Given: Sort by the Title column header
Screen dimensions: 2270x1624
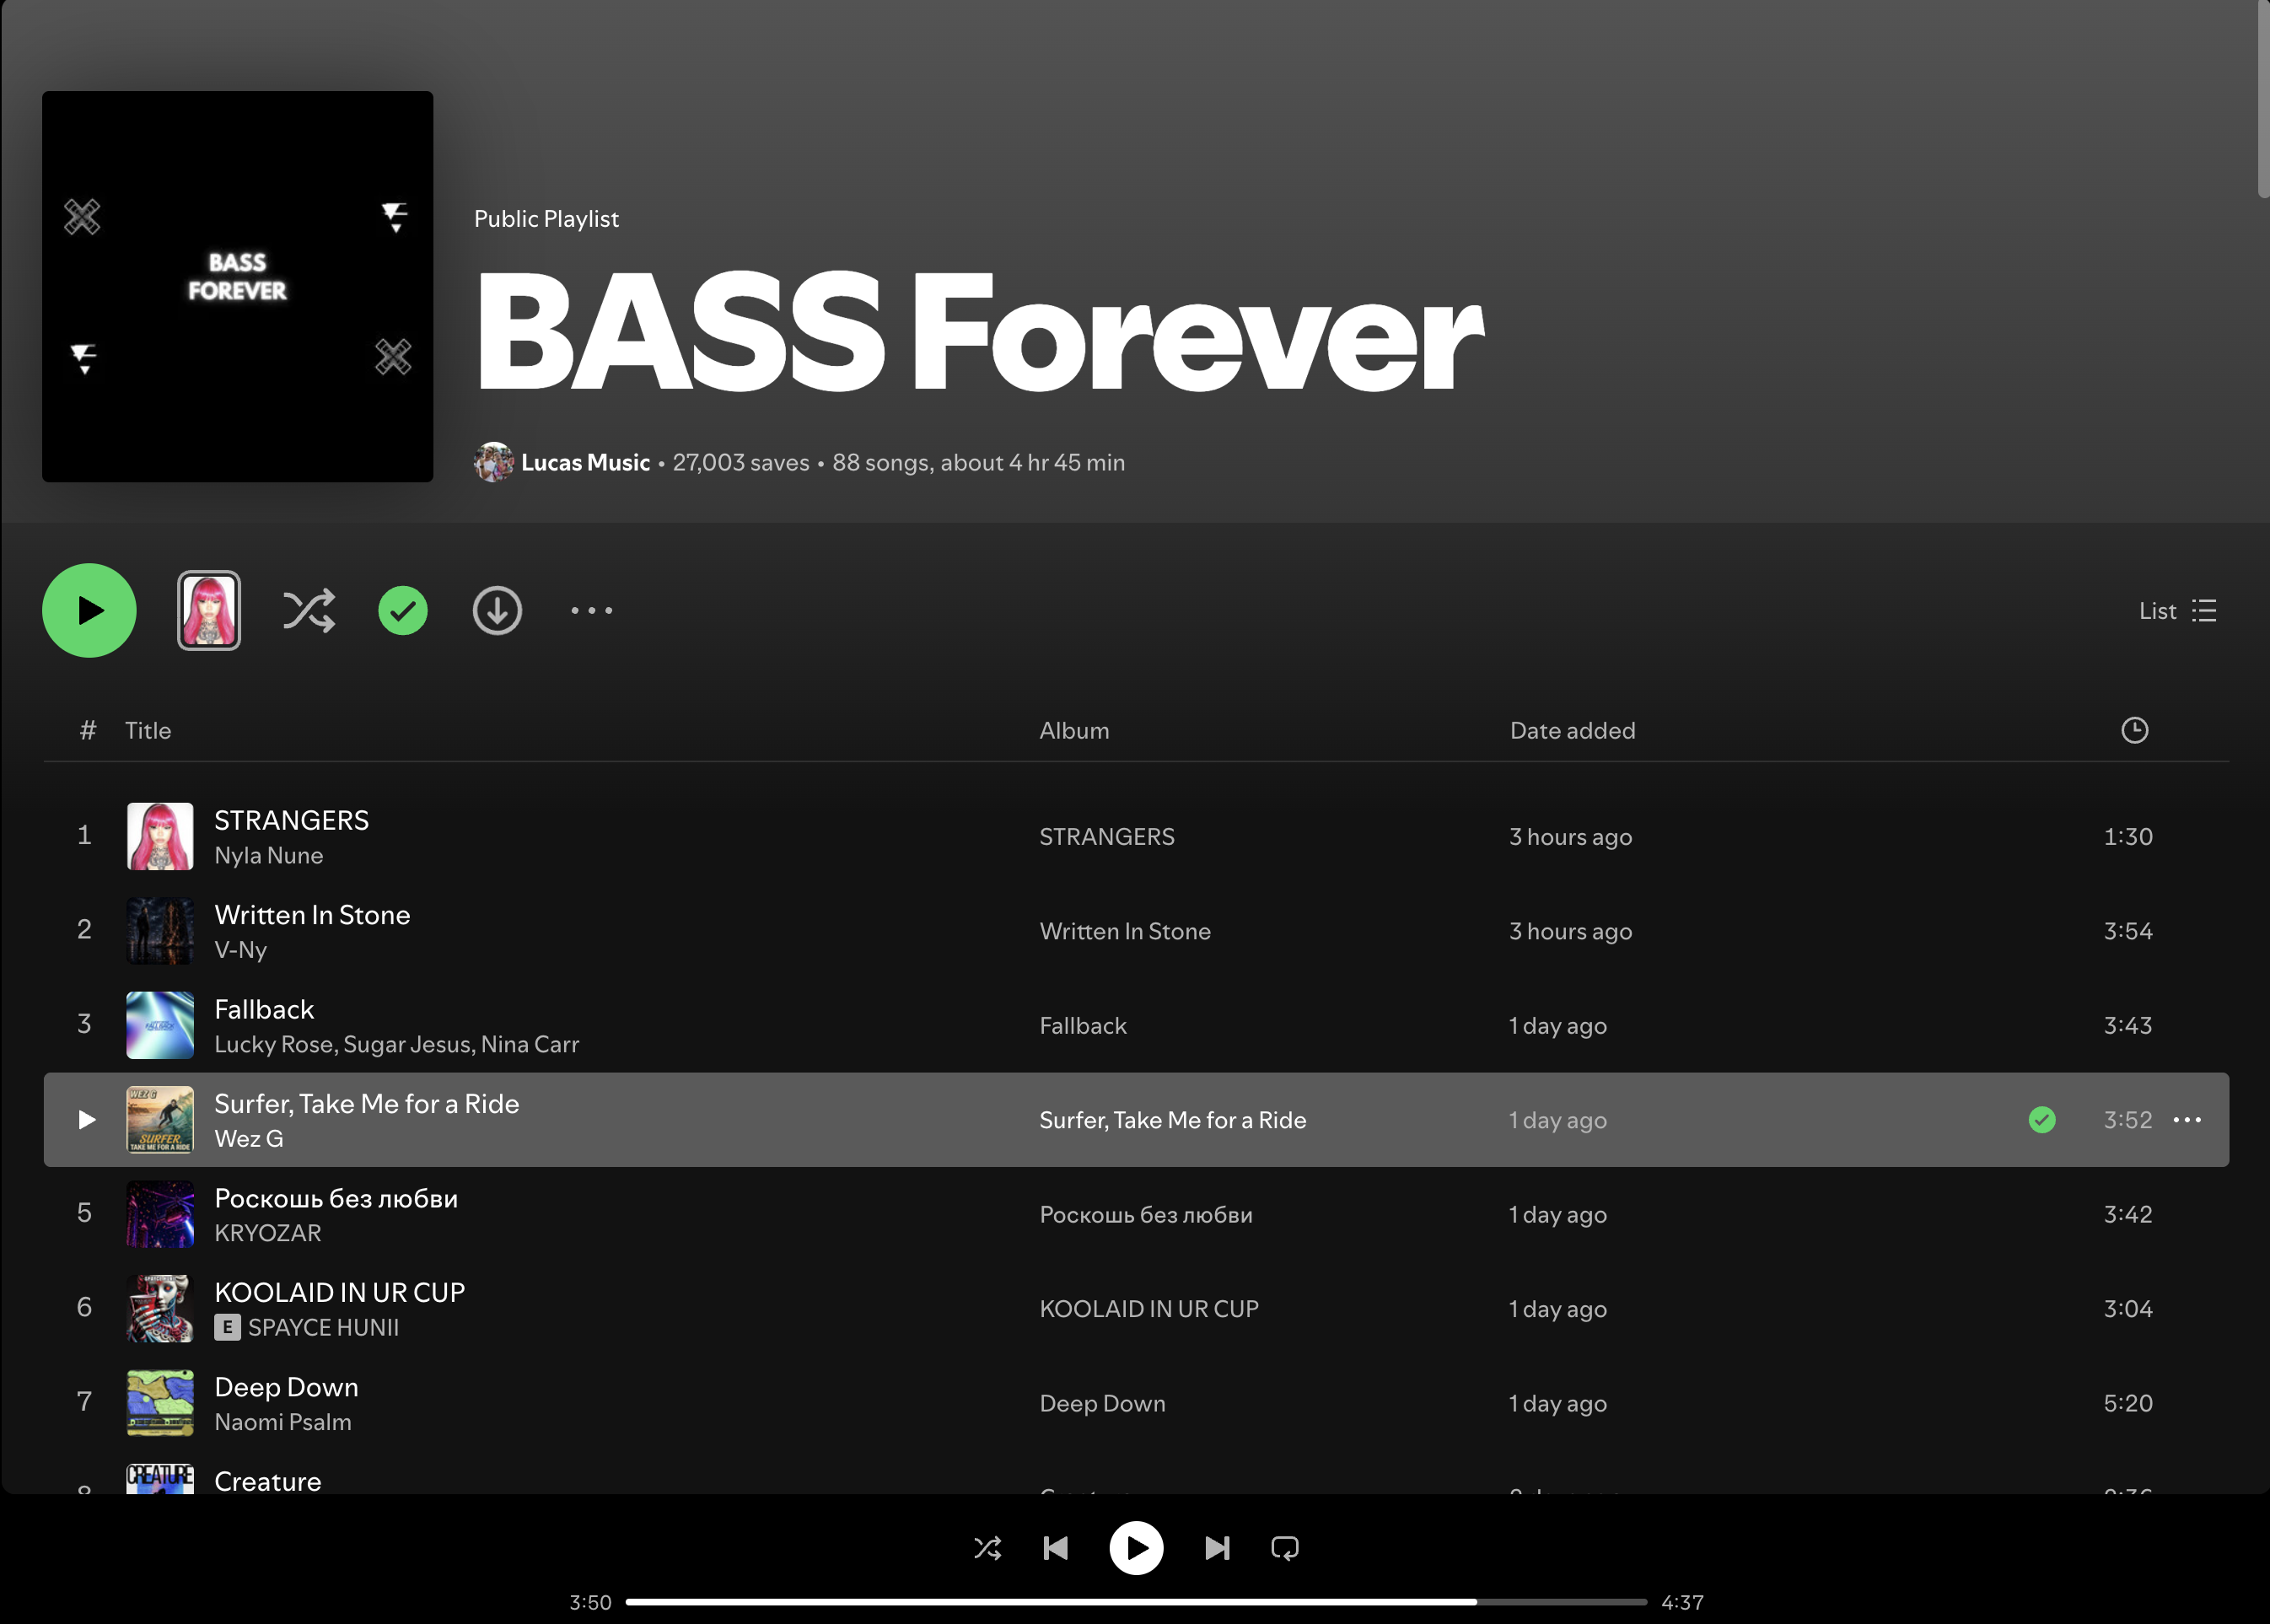Looking at the screenshot, I should 148,730.
